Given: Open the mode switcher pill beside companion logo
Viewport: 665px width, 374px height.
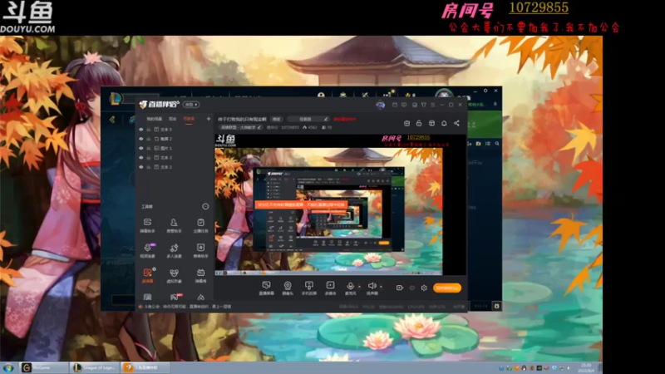Looking at the screenshot, I should pyautogui.click(x=191, y=105).
